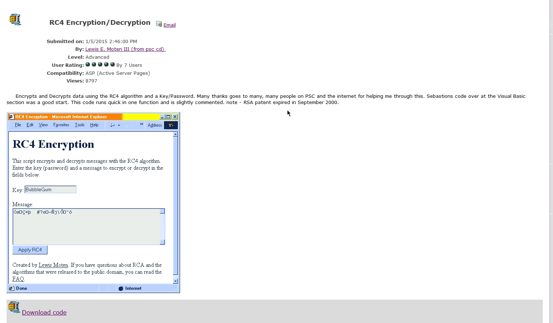Click the page icon beside Done in status bar
Viewport: 553px width, 323px height.
[12, 288]
